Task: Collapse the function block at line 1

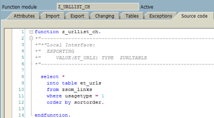Action: coord(31,32)
